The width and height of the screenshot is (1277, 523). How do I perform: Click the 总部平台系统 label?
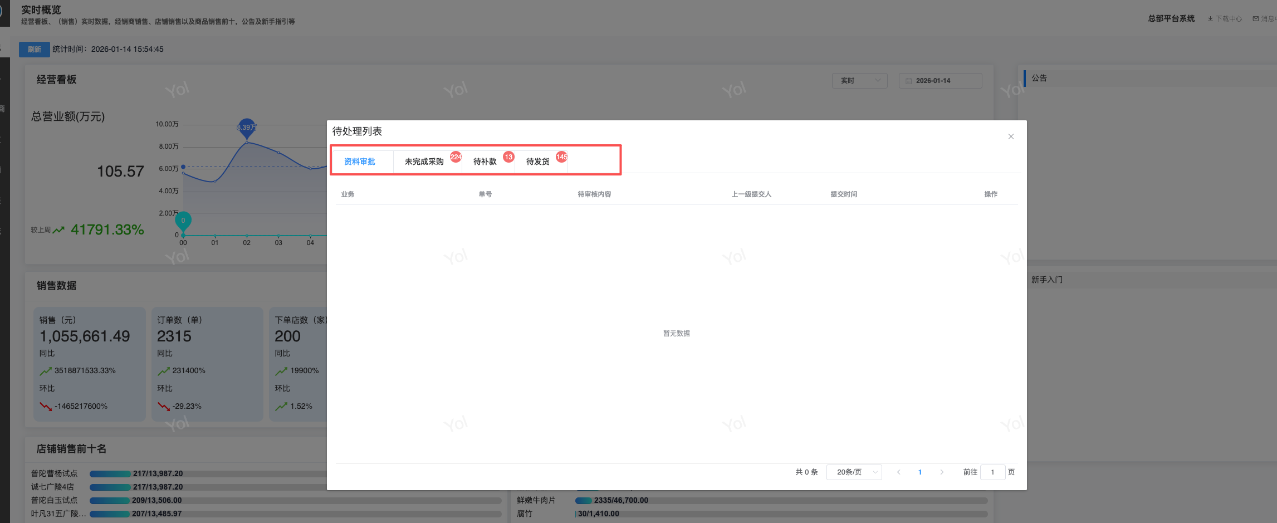pos(1171,18)
